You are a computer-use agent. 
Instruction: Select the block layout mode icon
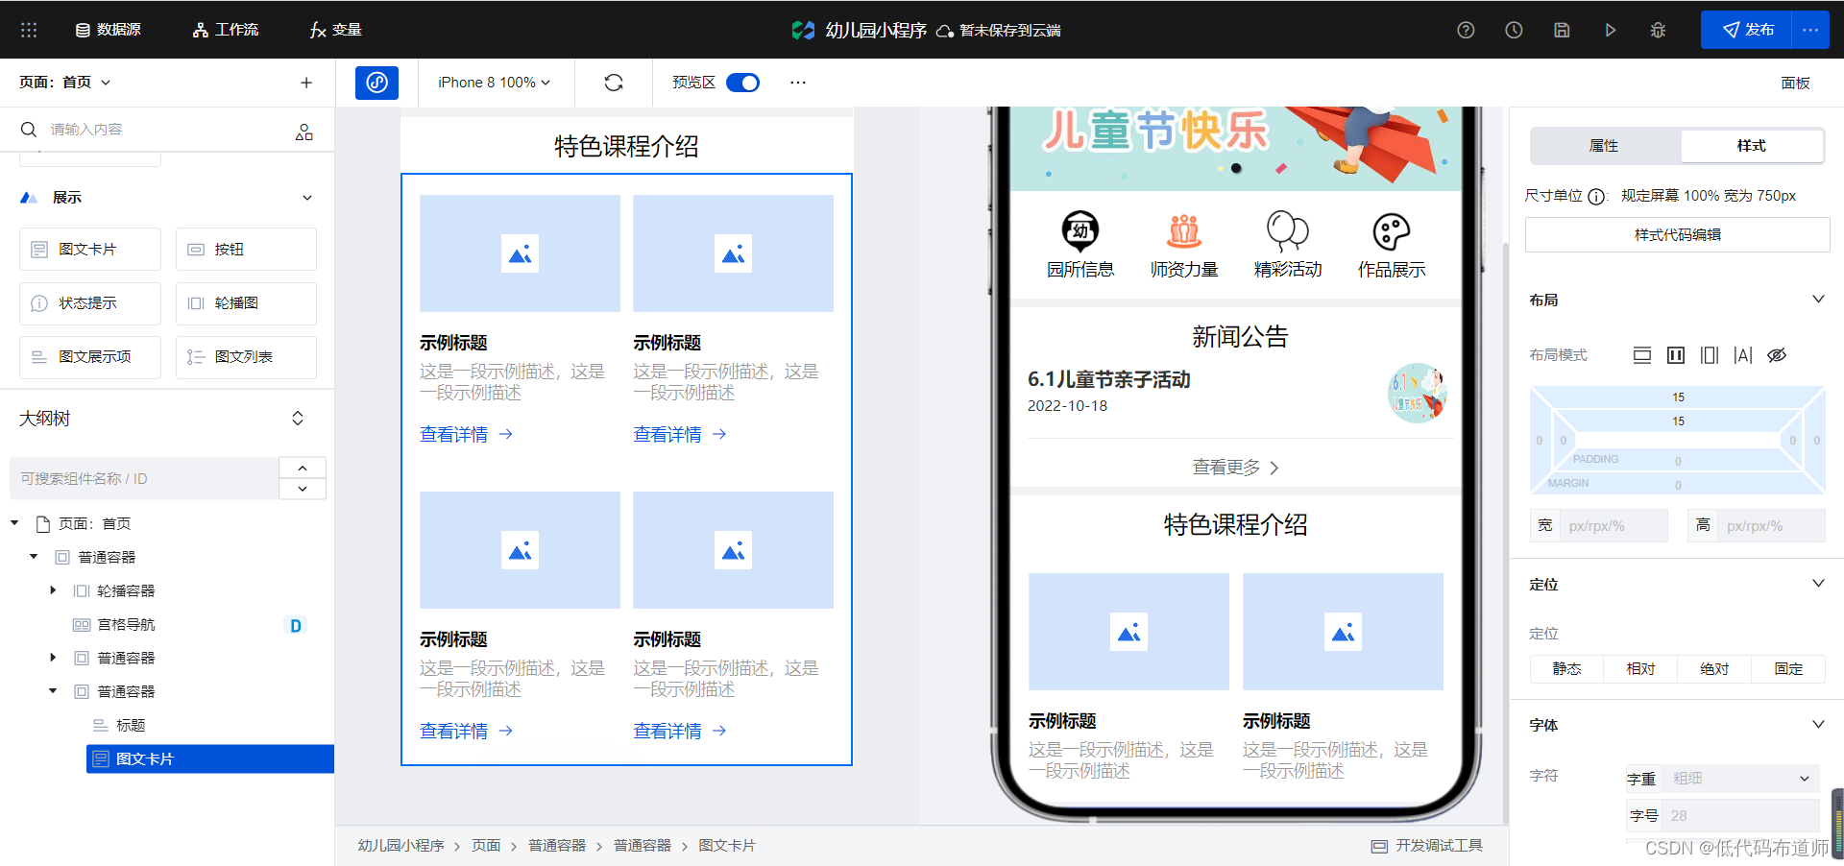click(1642, 355)
